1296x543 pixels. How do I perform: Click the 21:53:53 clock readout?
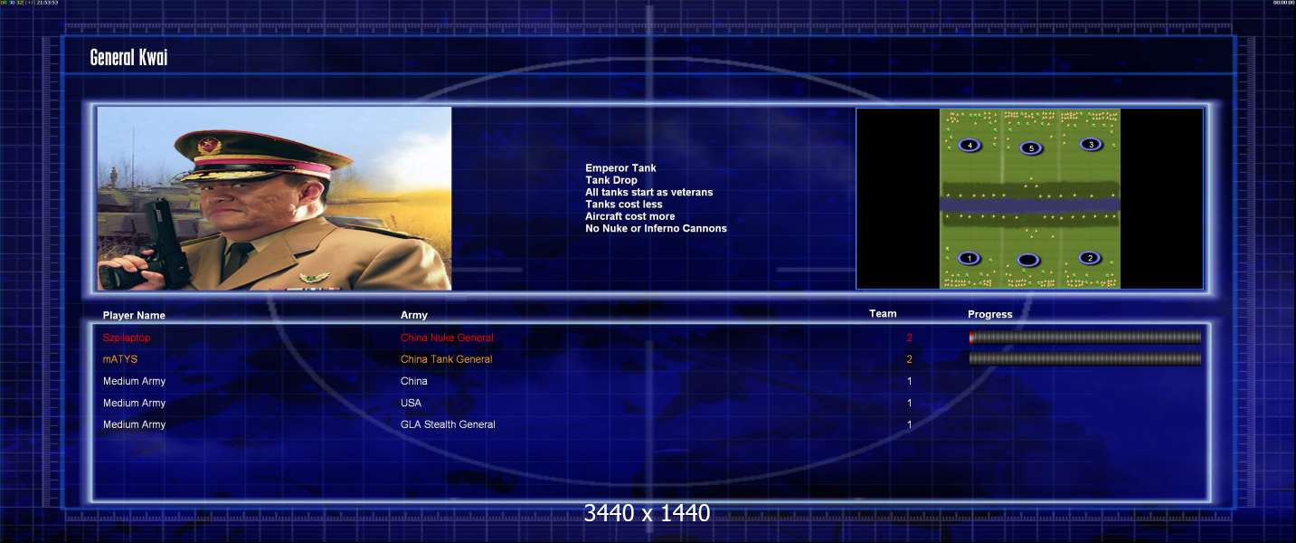coord(49,3)
